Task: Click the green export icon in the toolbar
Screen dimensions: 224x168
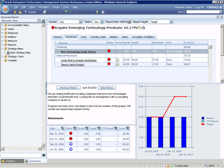Action: (x=66, y=12)
